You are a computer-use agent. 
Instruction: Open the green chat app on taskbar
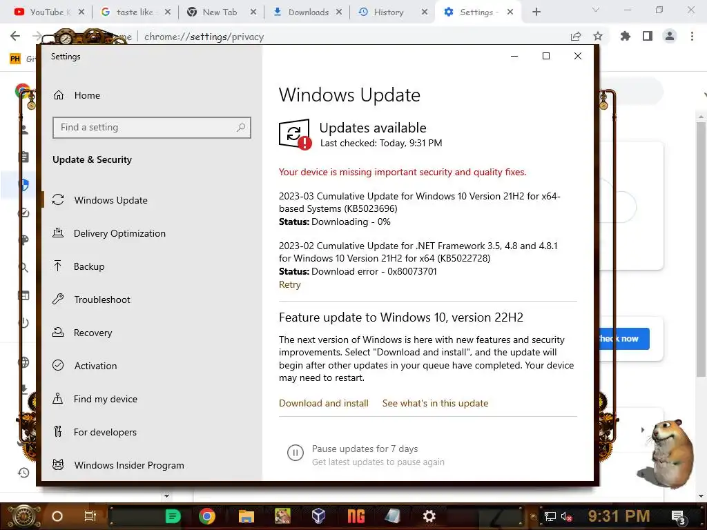173,516
